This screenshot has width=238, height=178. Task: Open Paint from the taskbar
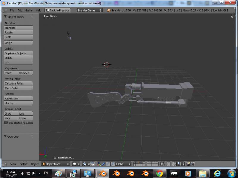pyautogui.click(x=59, y=173)
